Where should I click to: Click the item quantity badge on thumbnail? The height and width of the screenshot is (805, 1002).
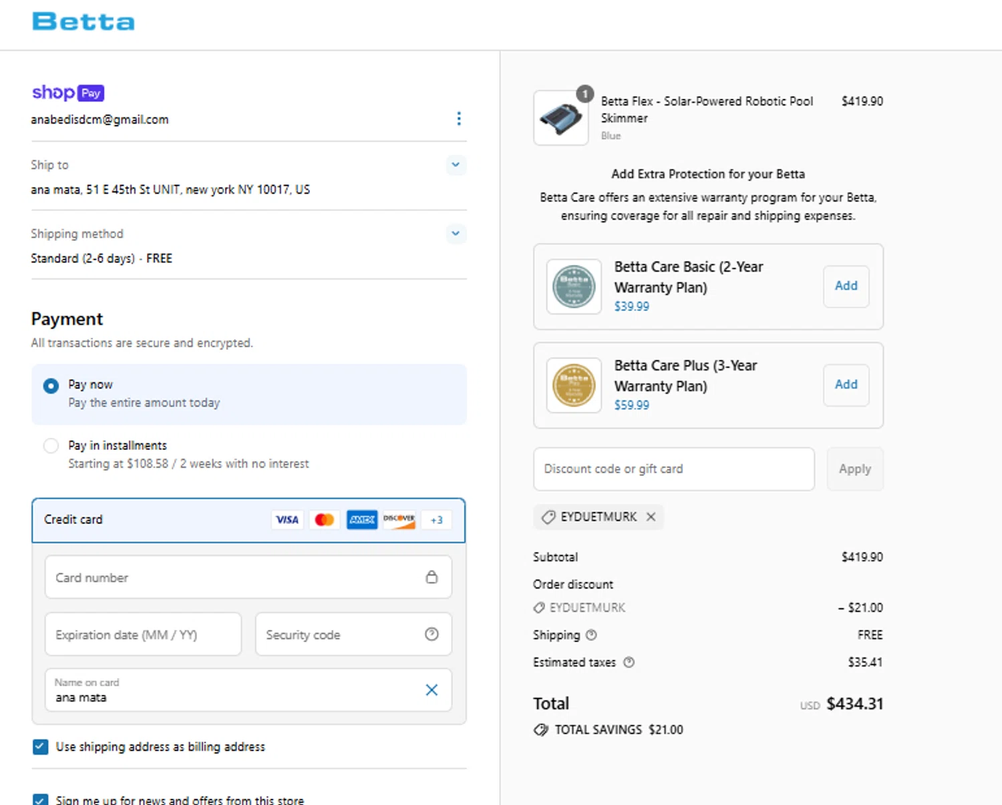[x=585, y=94]
